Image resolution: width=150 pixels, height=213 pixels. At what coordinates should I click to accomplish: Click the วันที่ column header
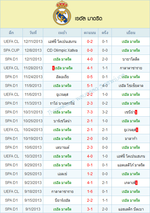(33, 33)
